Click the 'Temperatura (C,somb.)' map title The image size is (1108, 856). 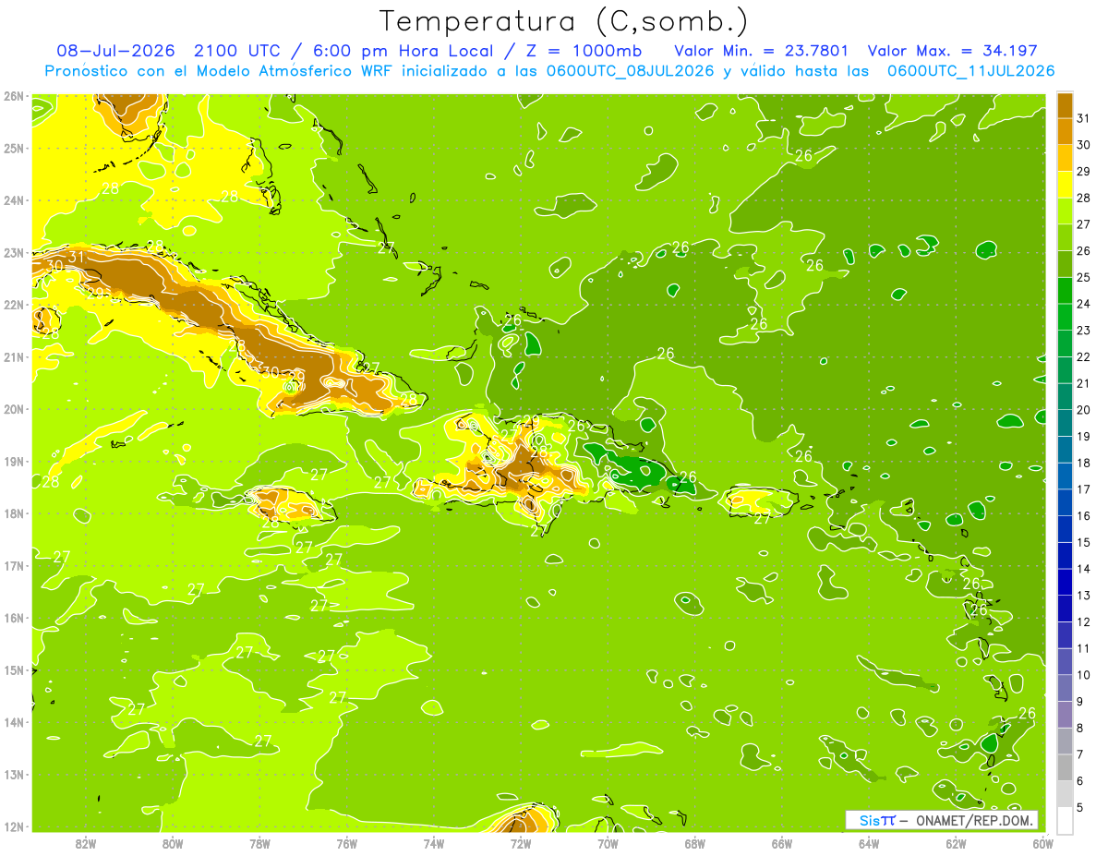[x=563, y=20]
